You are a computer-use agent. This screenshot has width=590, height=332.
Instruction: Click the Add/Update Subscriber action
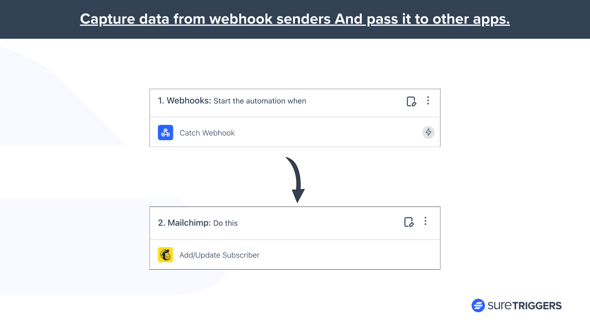coord(219,255)
